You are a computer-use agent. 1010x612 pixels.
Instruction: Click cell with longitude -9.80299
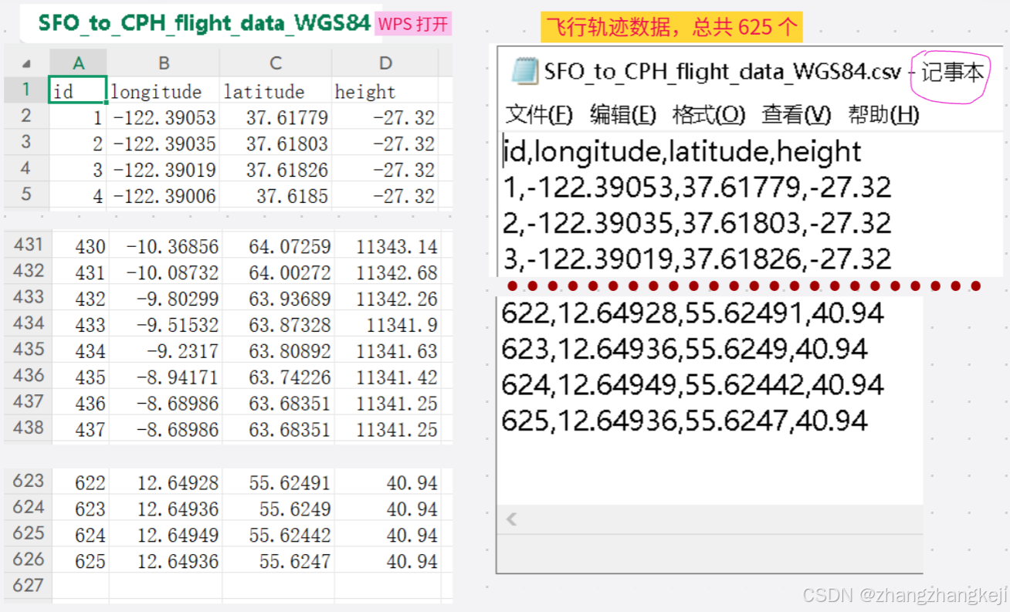pyautogui.click(x=164, y=299)
